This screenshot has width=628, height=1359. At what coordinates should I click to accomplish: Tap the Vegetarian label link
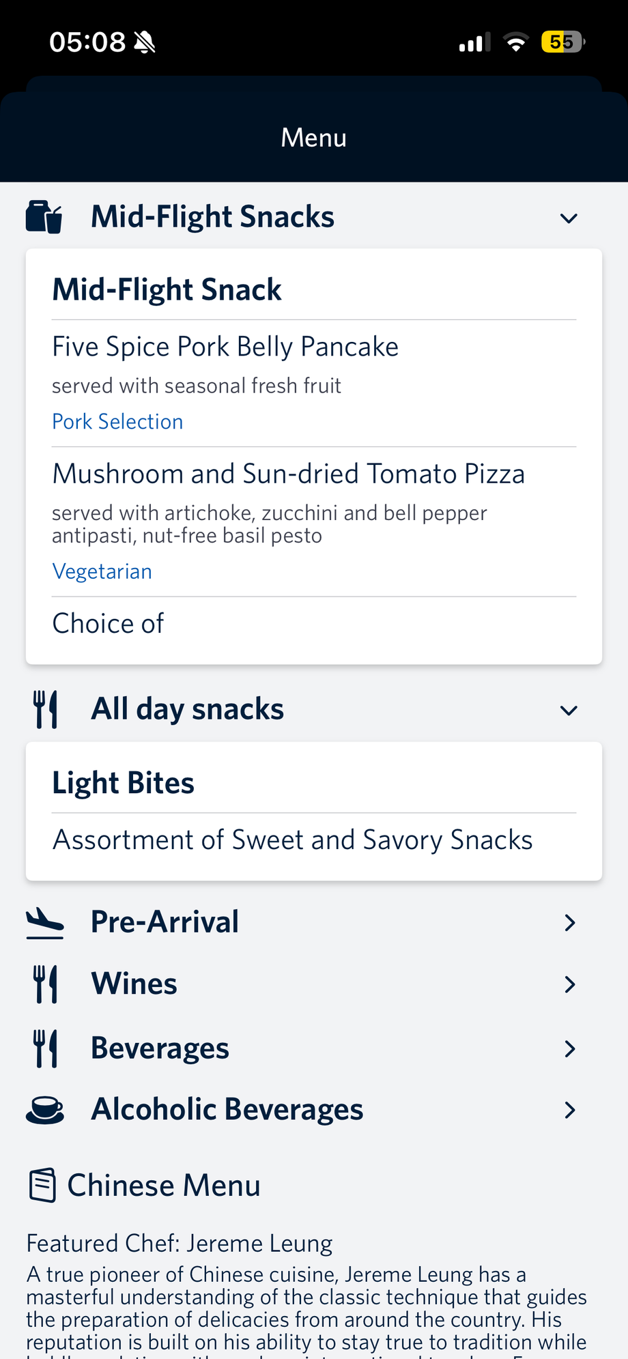tap(102, 571)
